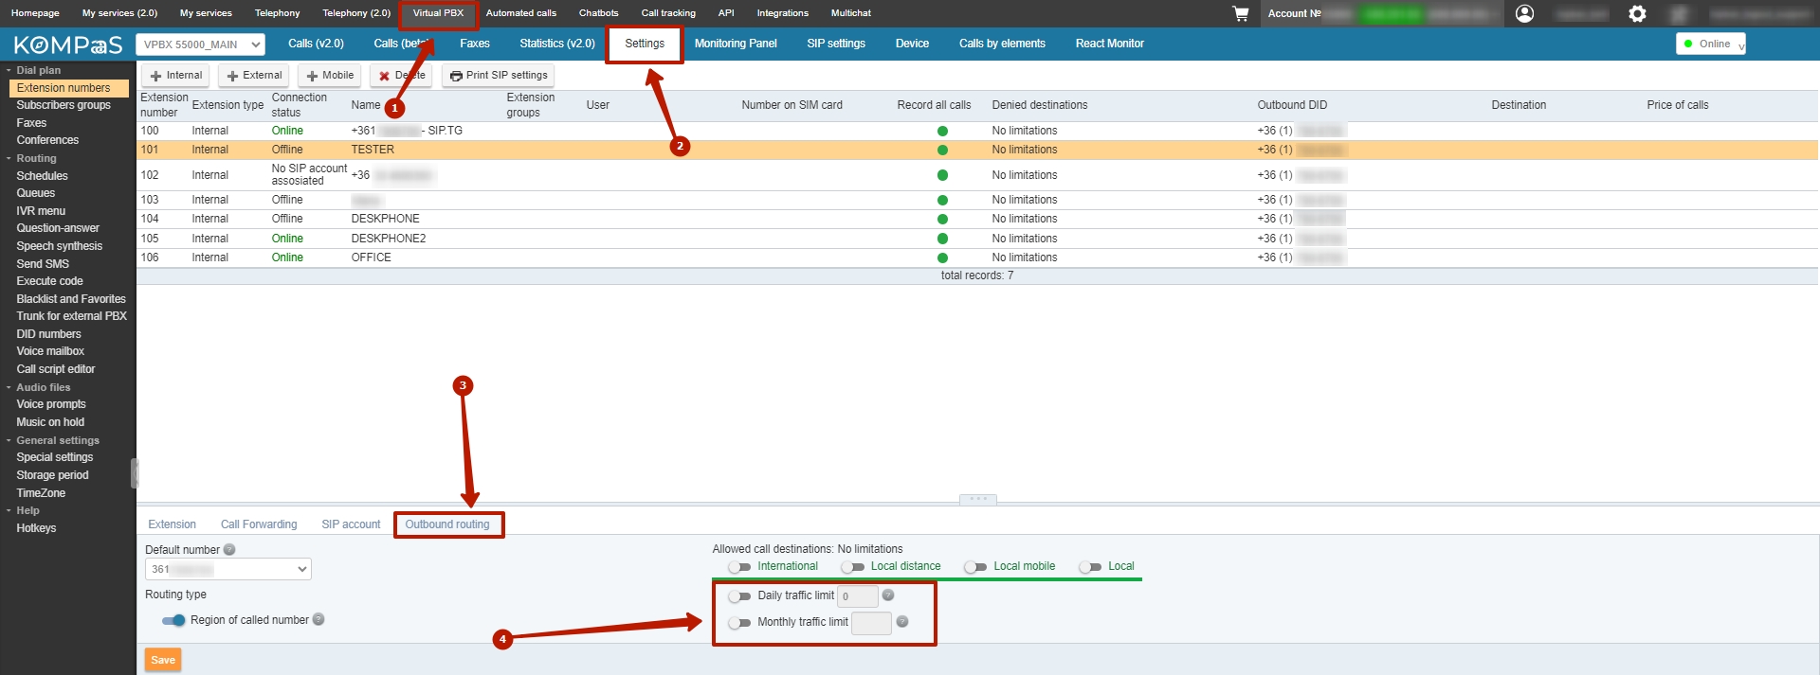Image resolution: width=1820 pixels, height=675 pixels.
Task: Open Subscribers groups in sidebar
Action: tap(64, 105)
